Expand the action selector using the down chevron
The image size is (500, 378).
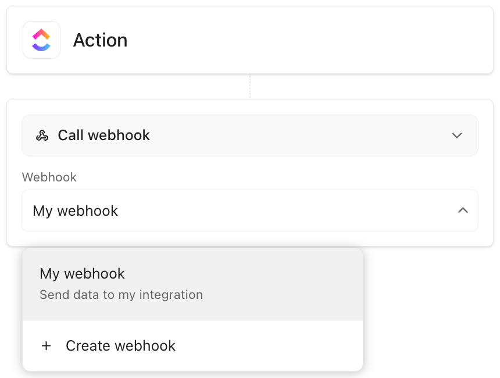click(x=457, y=135)
